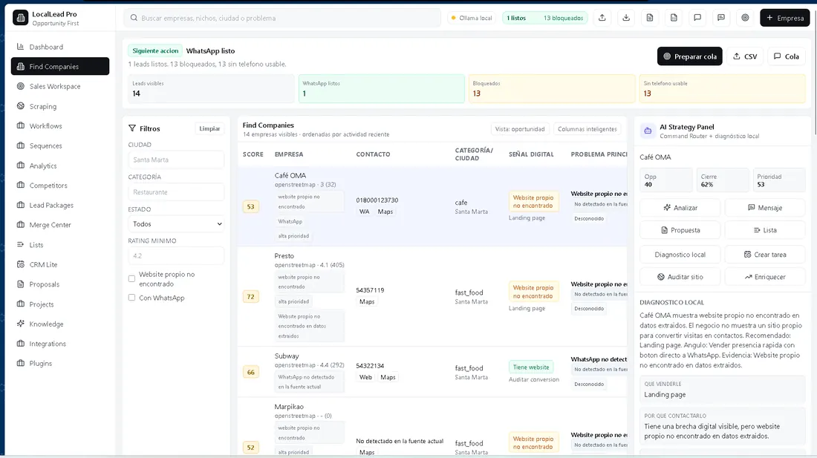Click the 'Diagnostico local' button
This screenshot has height=458, width=817.
coord(680,254)
